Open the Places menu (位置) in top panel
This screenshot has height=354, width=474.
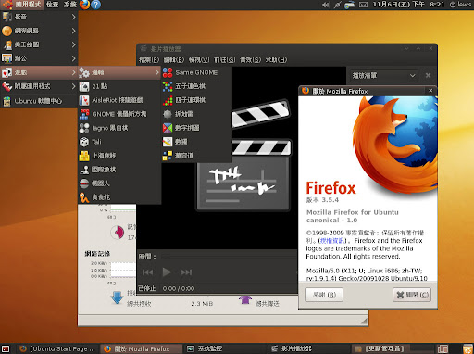(53, 5)
